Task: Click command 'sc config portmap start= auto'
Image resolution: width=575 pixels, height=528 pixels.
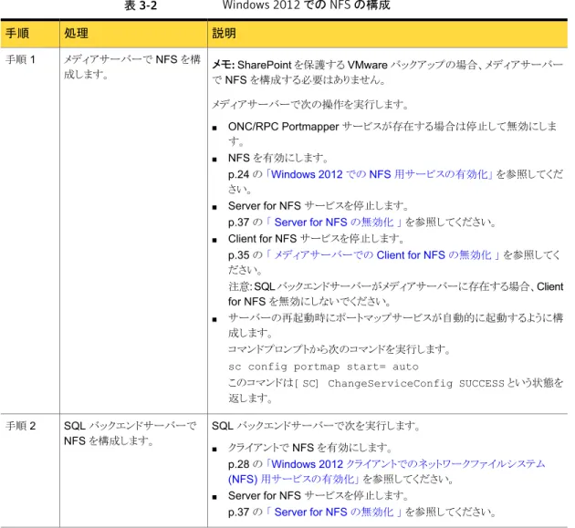Action: [x=323, y=367]
